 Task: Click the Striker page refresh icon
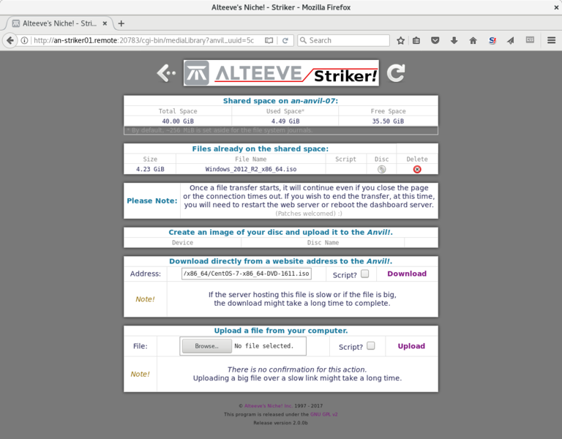point(396,72)
